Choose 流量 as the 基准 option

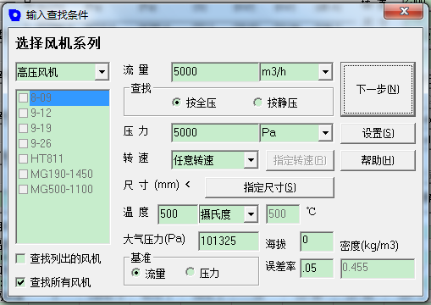point(136,273)
